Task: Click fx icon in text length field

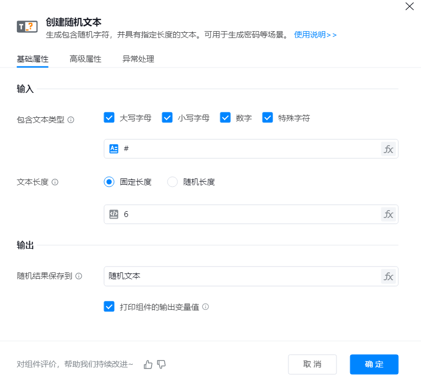Action: click(x=388, y=214)
